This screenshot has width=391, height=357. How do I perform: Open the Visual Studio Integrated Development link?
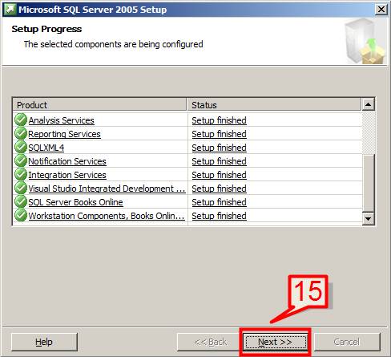107,189
